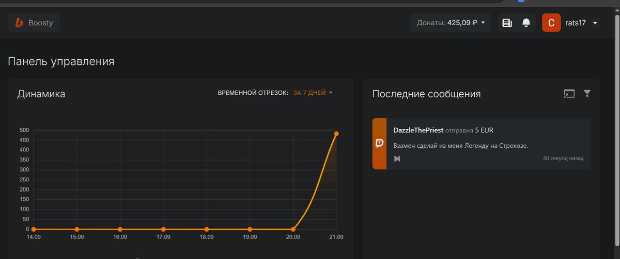Click the message text Взамен сделай из меня Легенду

click(460, 146)
